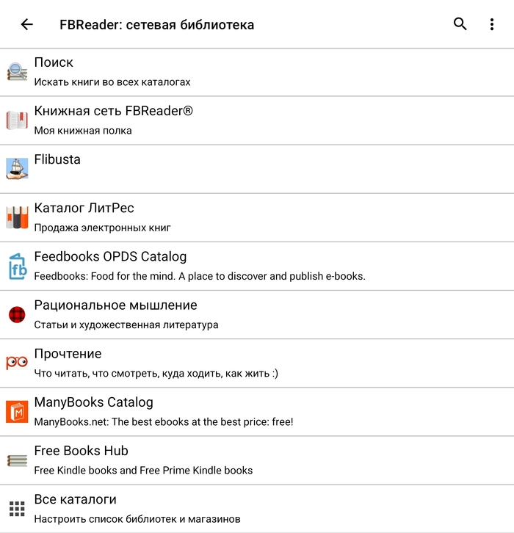The image size is (514, 533).
Task: Open the three-dot overflow menu
Action: tap(492, 24)
